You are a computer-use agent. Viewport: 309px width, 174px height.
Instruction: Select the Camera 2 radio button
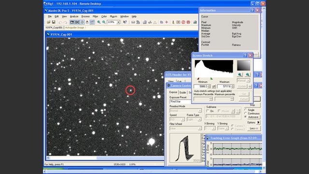[x=232, y=129]
